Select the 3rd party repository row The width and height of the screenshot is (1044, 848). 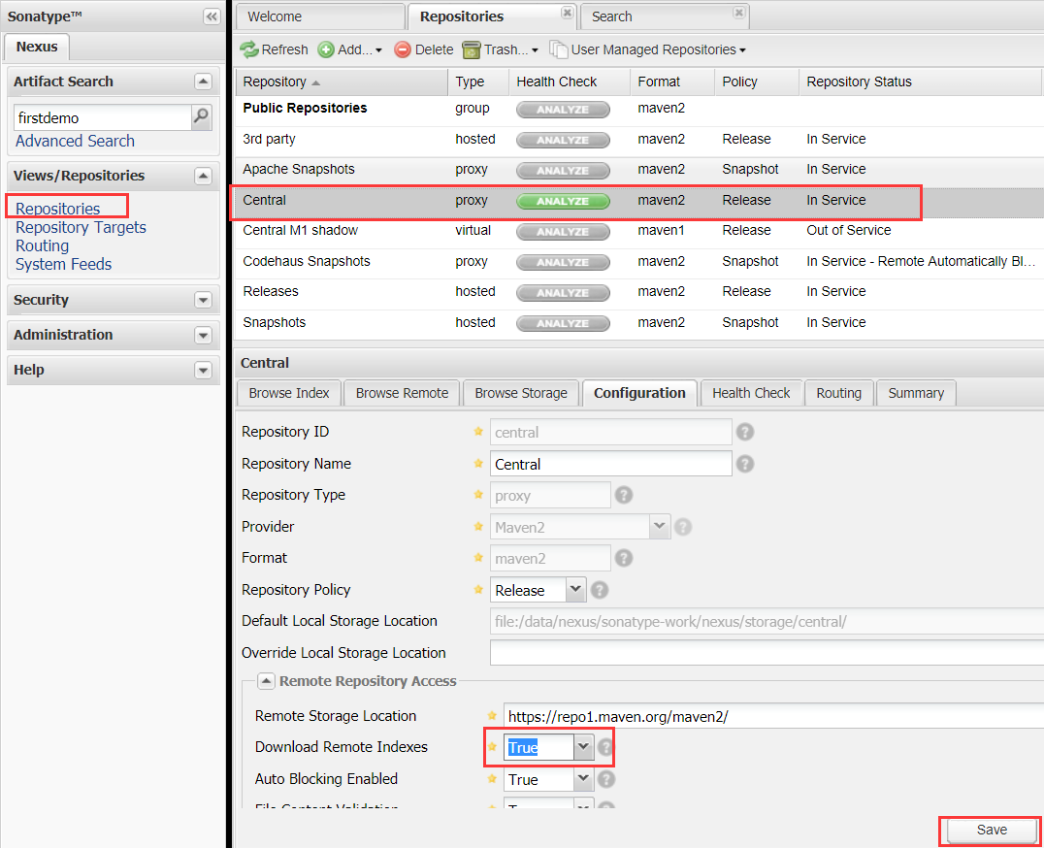click(639, 139)
